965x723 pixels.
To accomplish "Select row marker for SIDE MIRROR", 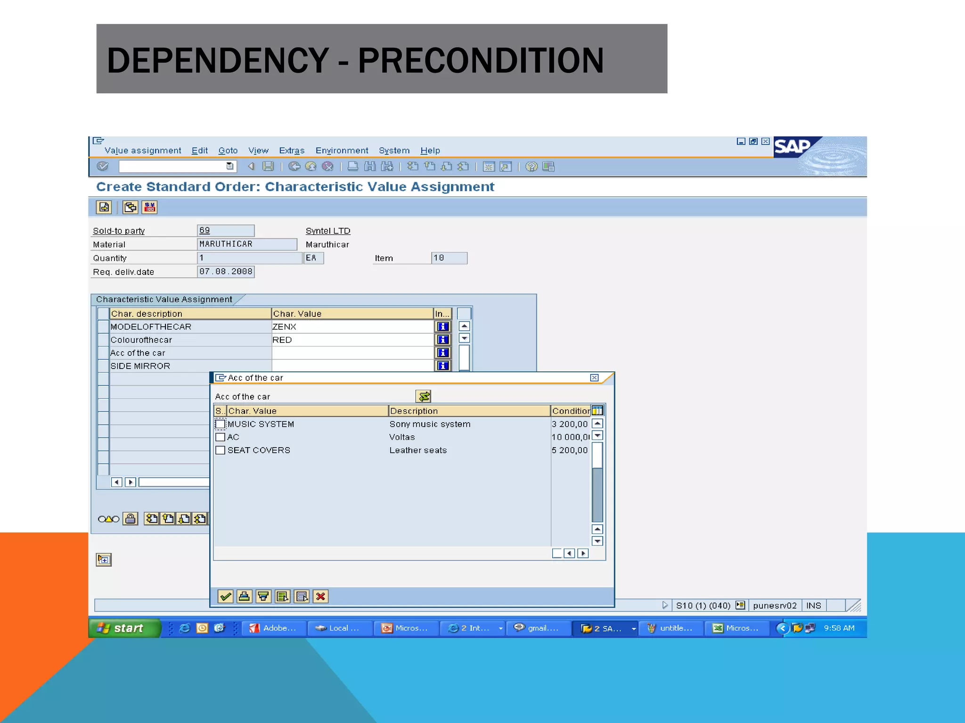I will [103, 366].
